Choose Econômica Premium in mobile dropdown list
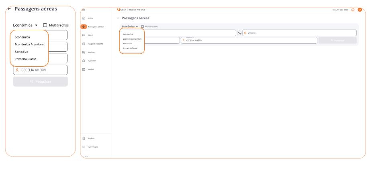The image size is (374, 177). 29,44
